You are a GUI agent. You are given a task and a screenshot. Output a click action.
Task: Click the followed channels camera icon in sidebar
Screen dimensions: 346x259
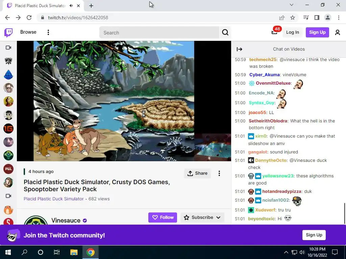pyautogui.click(x=8, y=48)
